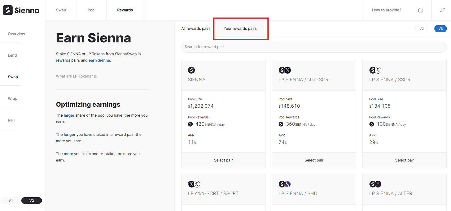451x211 pixels.
Task: Click the LP SIENNA / SHD pair icon
Action: [x=285, y=184]
